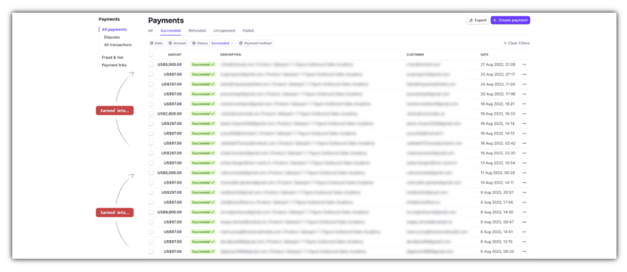Expand the Status Succeeded filter dropdown

(222, 43)
